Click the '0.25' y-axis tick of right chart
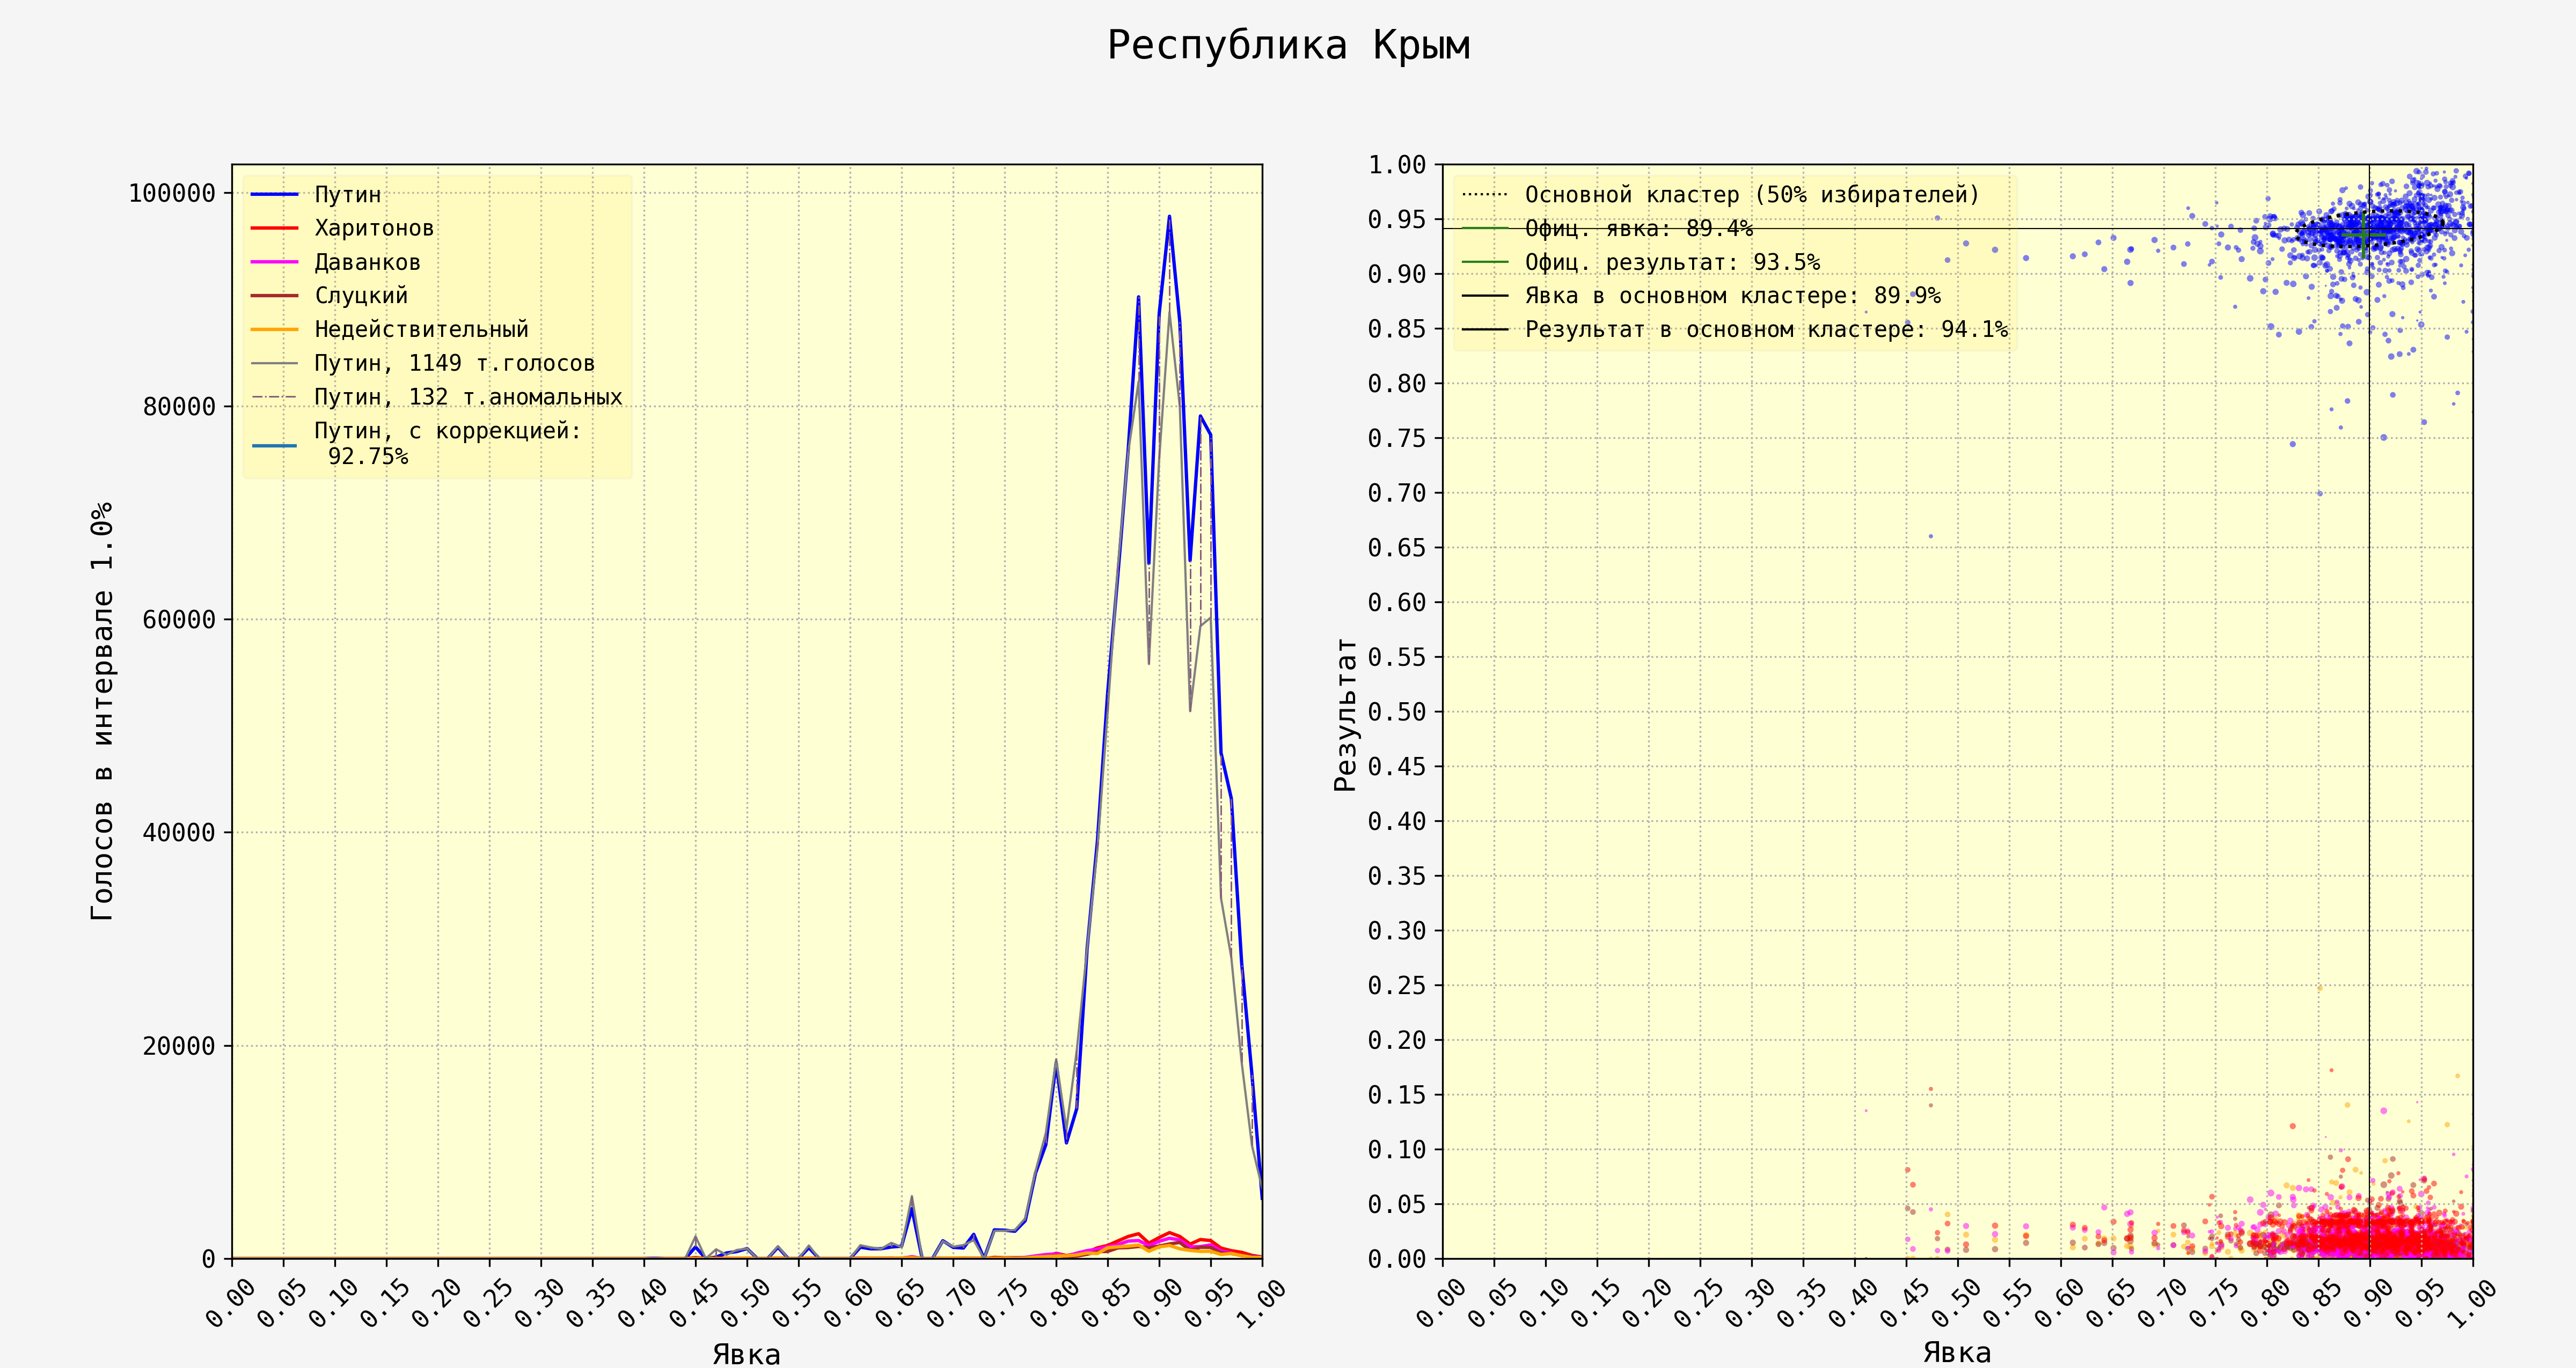The width and height of the screenshot is (2576, 1368). pos(1397,985)
